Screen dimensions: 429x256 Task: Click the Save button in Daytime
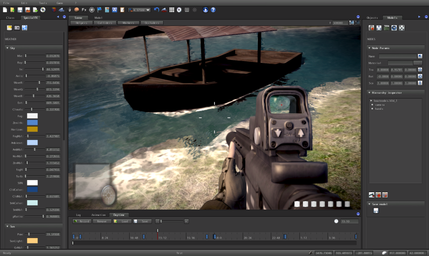point(142,221)
